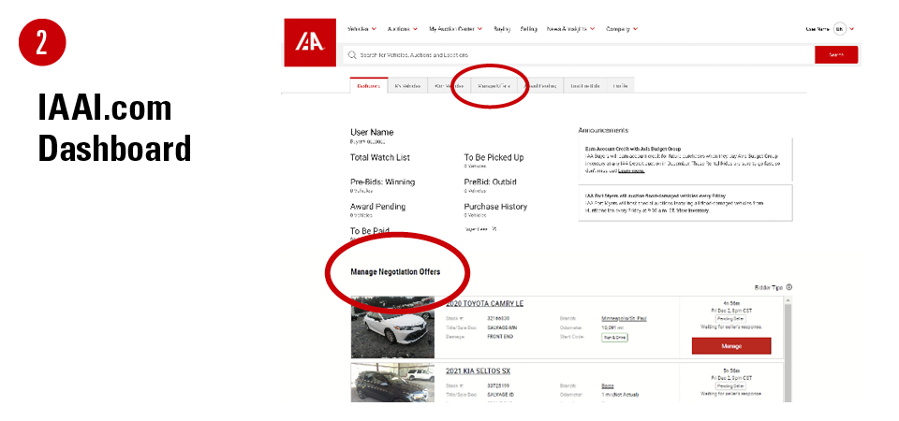Open Award Pending dashboard summary
The width and height of the screenshot is (899, 421).
click(x=377, y=207)
